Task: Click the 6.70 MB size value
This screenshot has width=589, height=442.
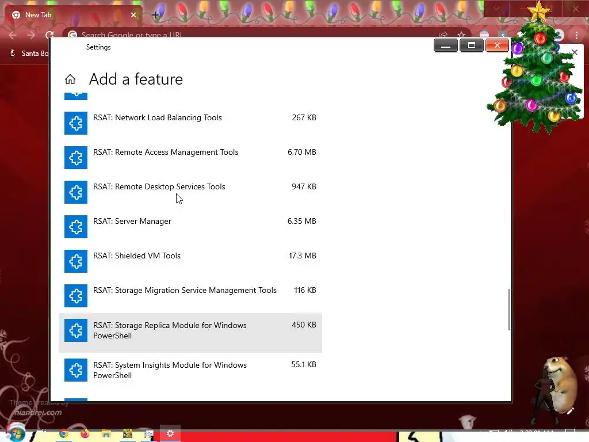Action: pos(301,152)
